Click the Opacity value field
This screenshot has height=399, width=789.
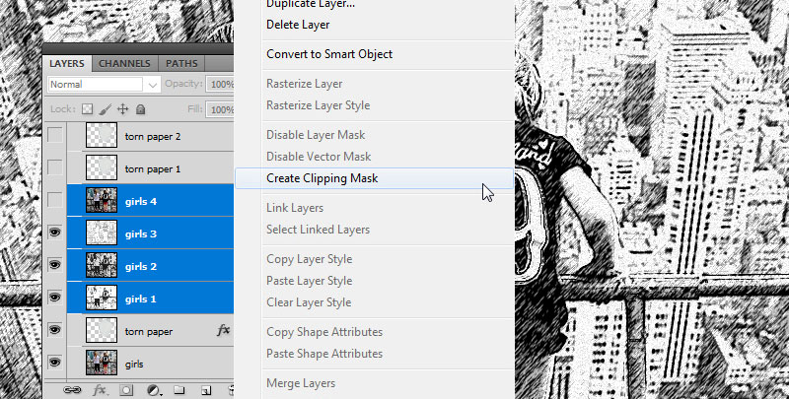pyautogui.click(x=220, y=84)
